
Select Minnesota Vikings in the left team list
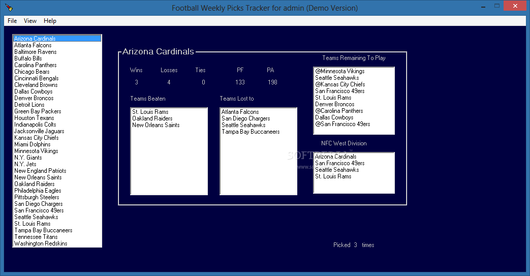click(57, 150)
